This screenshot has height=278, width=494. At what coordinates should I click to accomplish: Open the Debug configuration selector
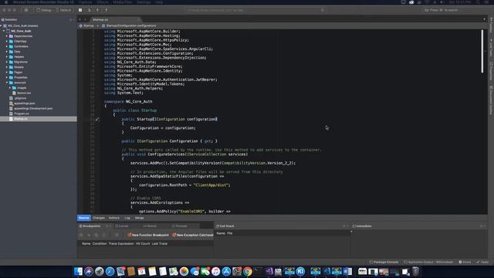(44, 10)
